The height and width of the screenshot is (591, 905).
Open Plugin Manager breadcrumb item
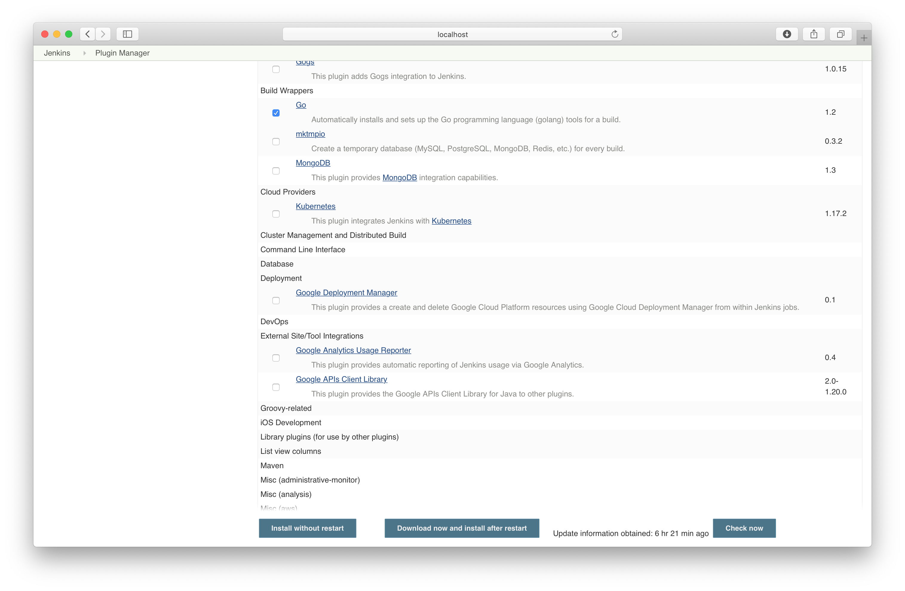(x=122, y=53)
